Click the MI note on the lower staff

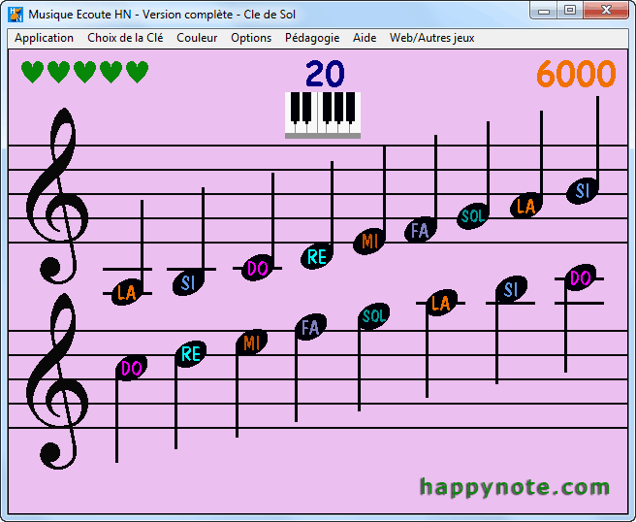pos(251,343)
